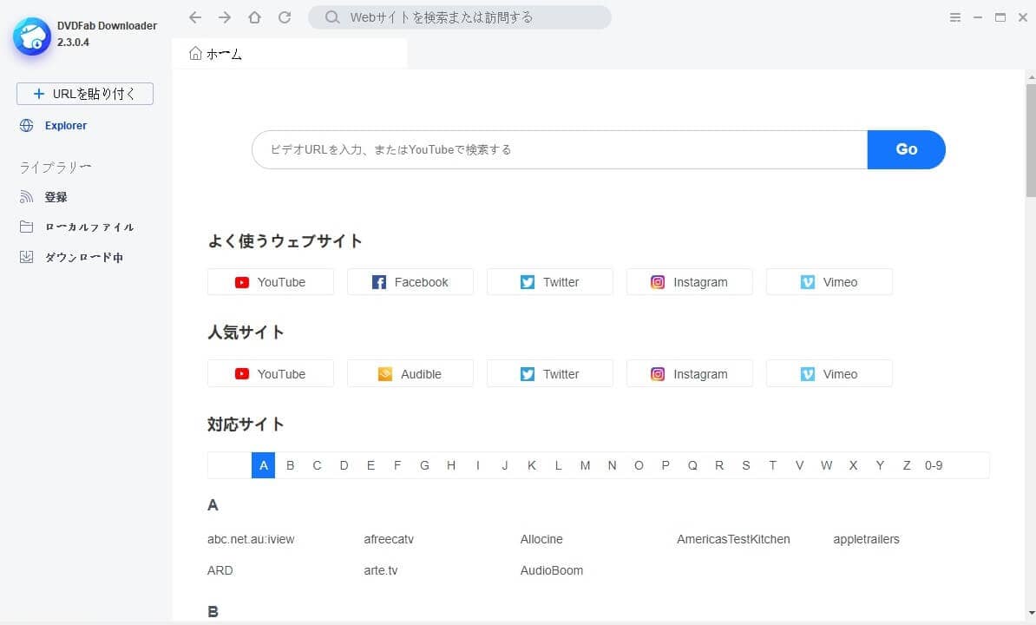
Task: Open the Audible popular site button
Action: (x=410, y=374)
